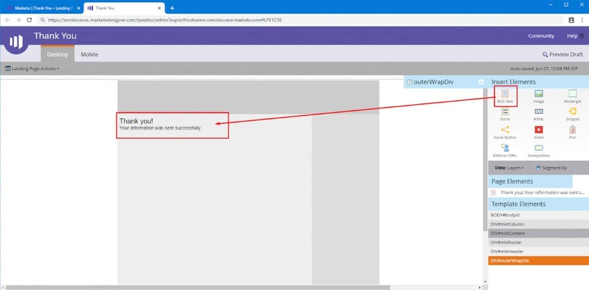This screenshot has height=290, width=589.
Task: Open the Help link
Action: click(x=575, y=36)
